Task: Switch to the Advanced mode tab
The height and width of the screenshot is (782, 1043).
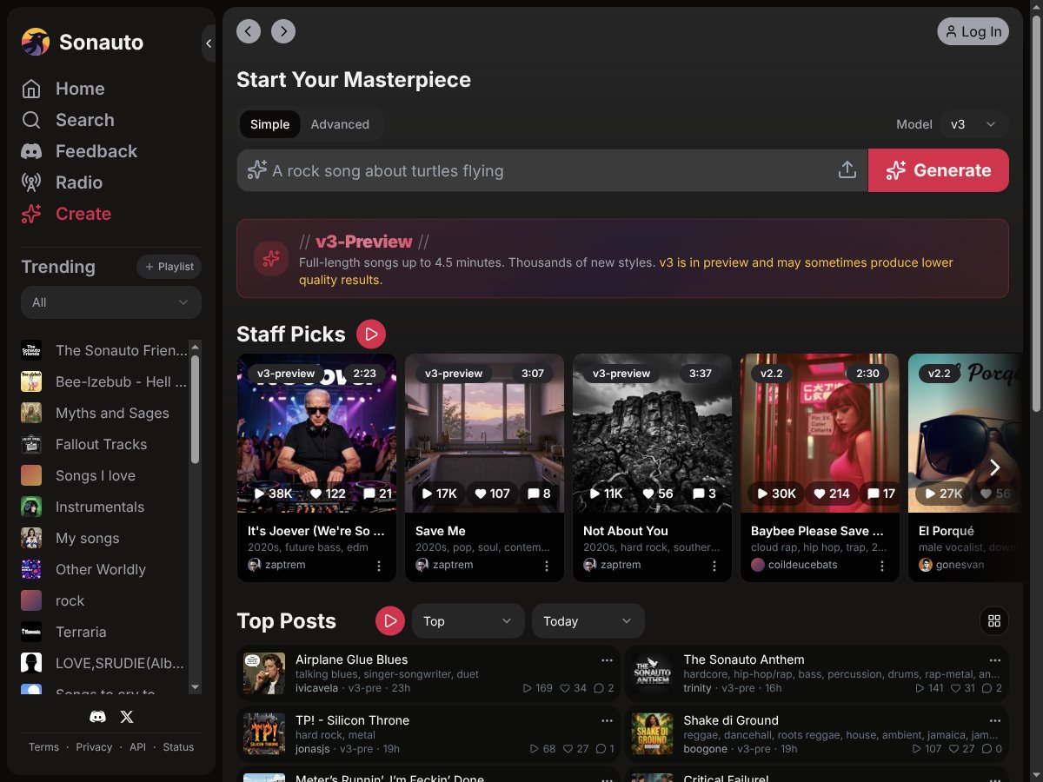Action: coord(340,124)
